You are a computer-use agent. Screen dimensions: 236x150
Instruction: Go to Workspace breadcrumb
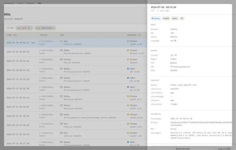9,3
